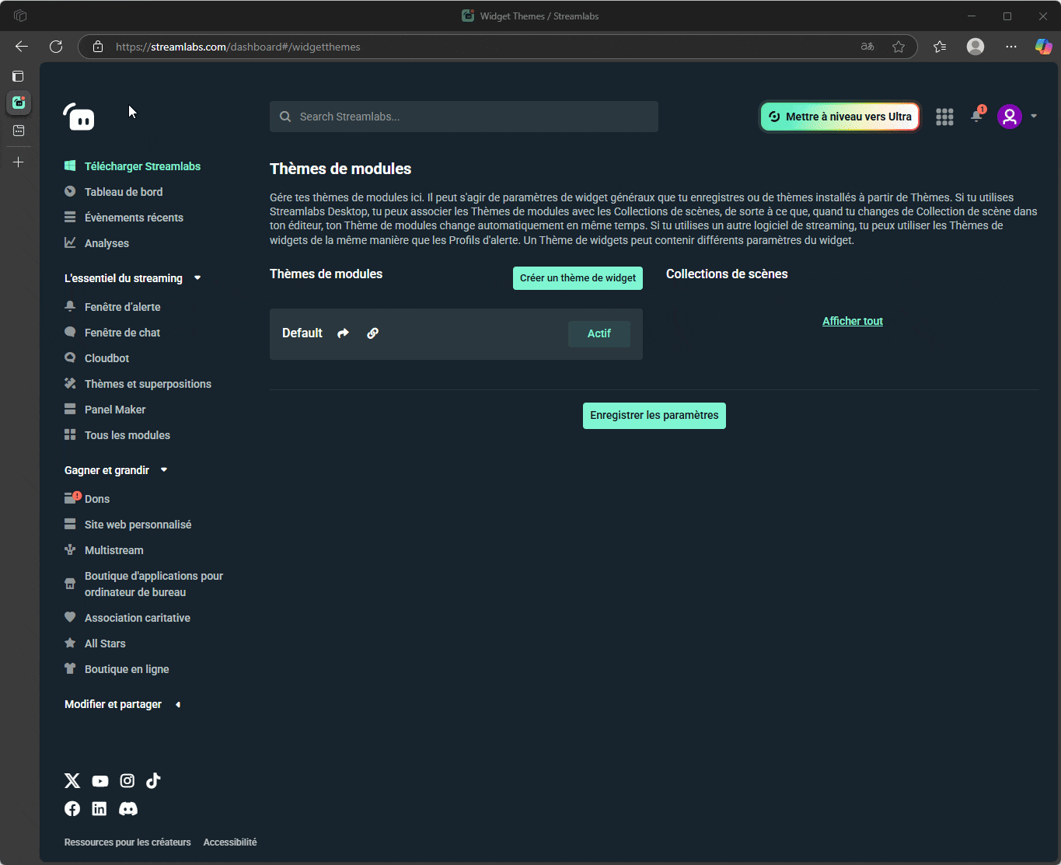
Task: Click the Actif button on the Default theme
Action: tap(599, 333)
